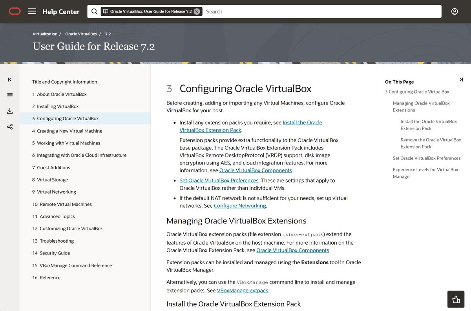Jump to 3 Configuring Oracle VirtualBox in On This Page
This screenshot has height=311, width=471.
[x=417, y=91]
